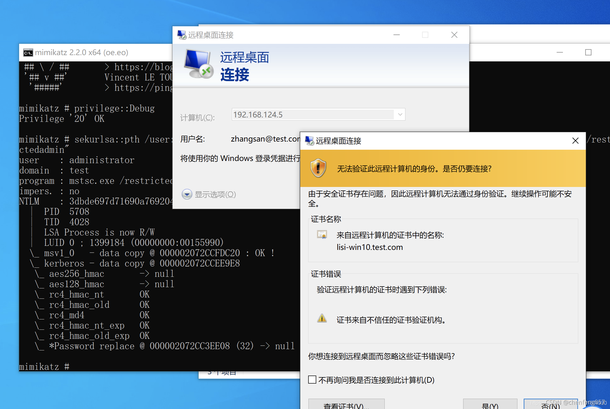Click the 'LSA Process is now R/W' line
The width and height of the screenshot is (610, 409).
(x=99, y=232)
